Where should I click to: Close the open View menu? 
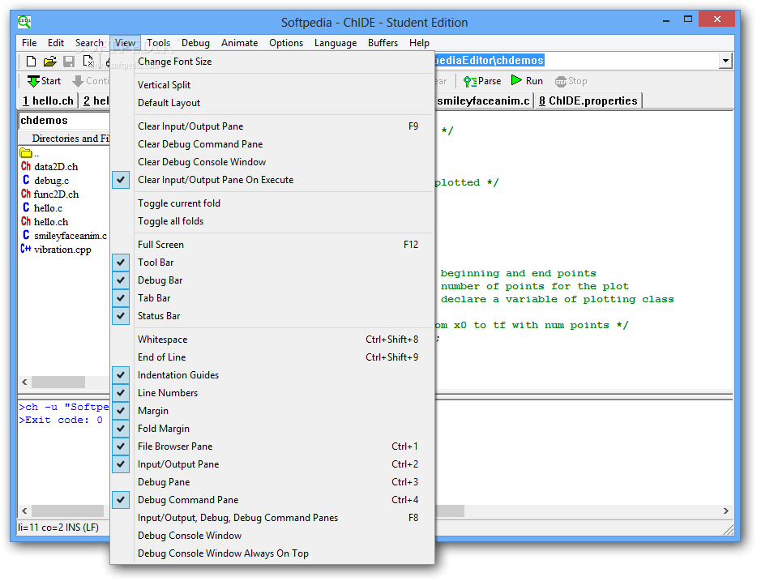pyautogui.click(x=125, y=43)
